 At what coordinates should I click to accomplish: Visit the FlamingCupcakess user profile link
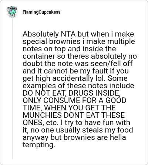click(x=41, y=12)
